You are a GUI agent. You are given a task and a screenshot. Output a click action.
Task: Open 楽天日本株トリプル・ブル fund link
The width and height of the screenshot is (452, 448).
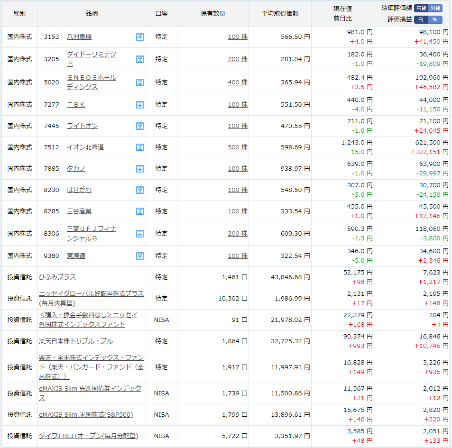point(76,341)
